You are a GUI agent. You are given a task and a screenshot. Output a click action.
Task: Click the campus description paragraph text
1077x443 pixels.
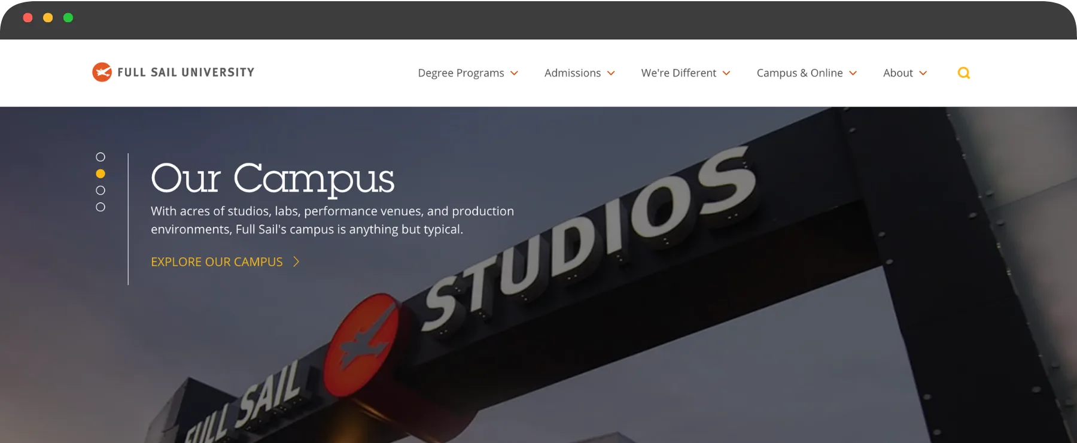(x=332, y=220)
